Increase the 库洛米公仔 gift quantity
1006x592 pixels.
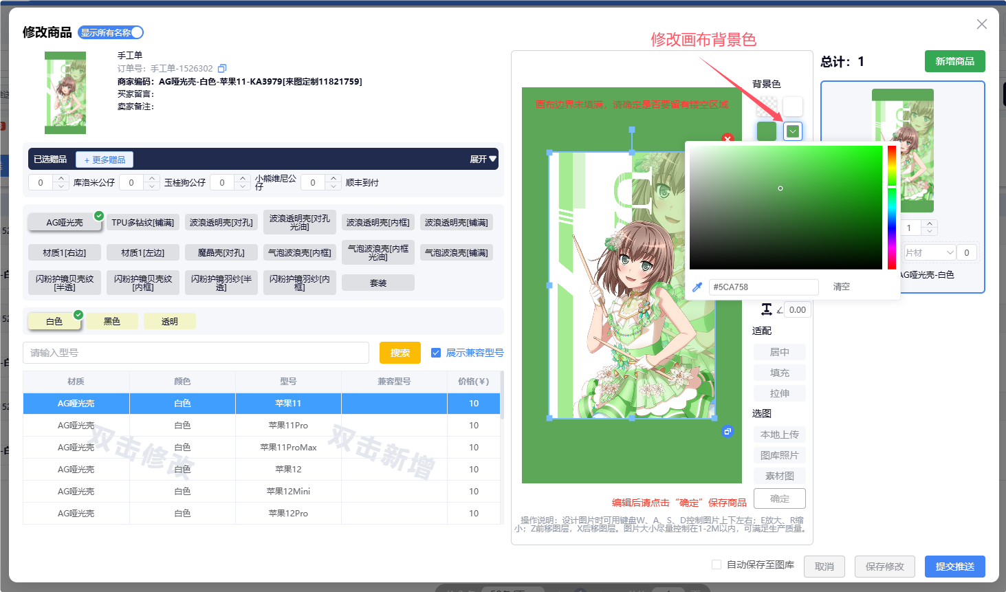click(x=61, y=178)
